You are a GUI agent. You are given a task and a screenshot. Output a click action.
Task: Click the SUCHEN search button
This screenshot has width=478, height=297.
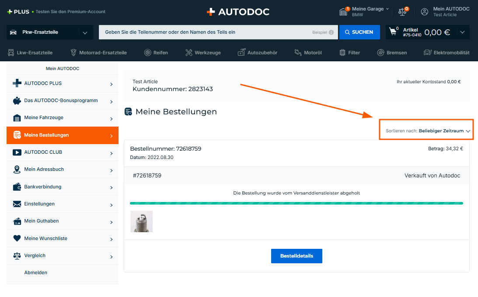tap(359, 32)
